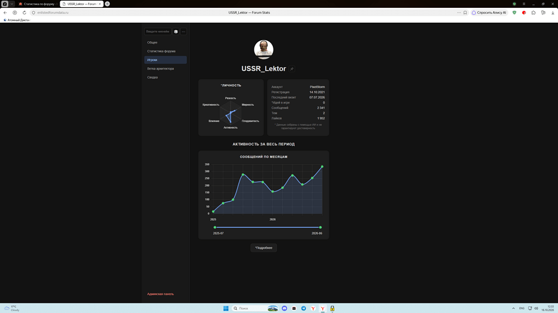Expand the tab group dropdown arrow

(12, 4)
